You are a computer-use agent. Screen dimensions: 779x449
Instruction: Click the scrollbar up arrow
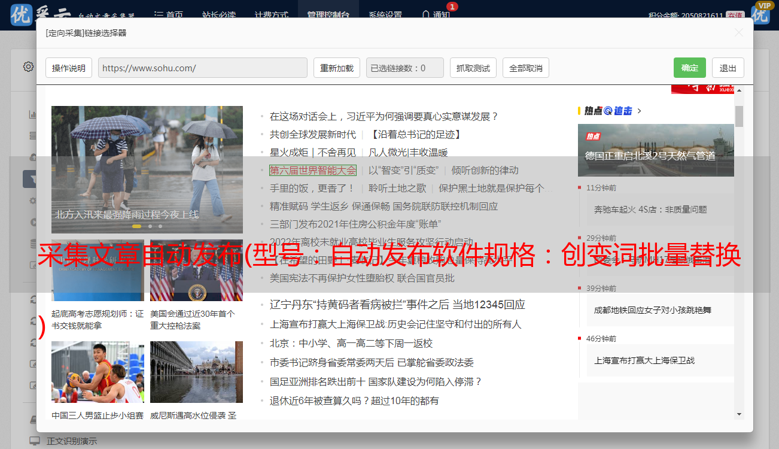coord(739,90)
